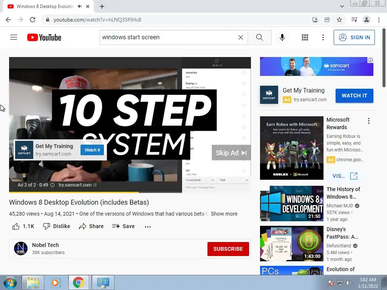This screenshot has width=387, height=290.
Task: Open the Nobel Tech channel name
Action: click(x=45, y=245)
